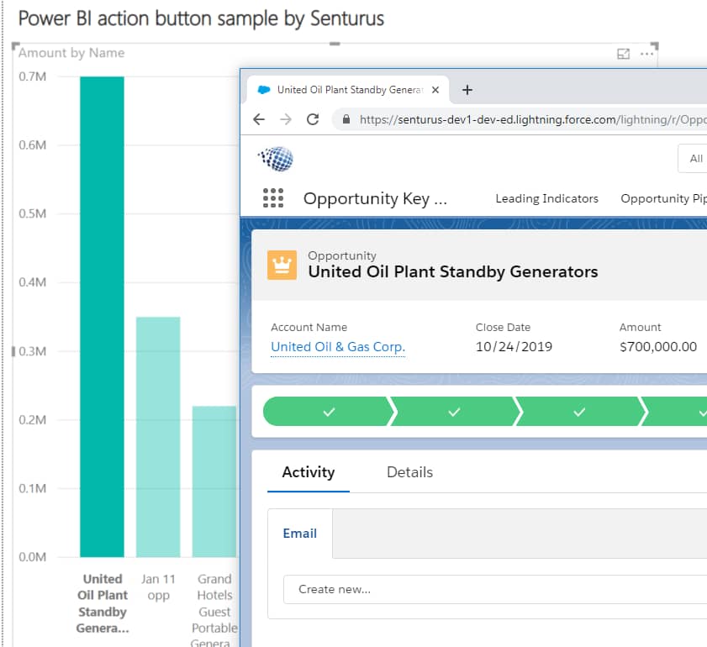Click the Opportunity crown icon
Viewport: 707px width, 647px height.
282,264
